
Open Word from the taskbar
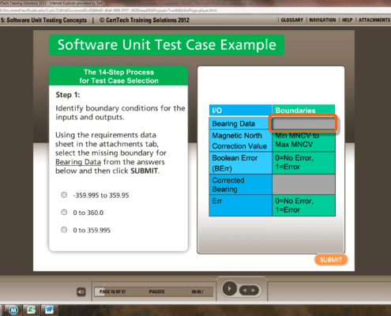[x=49, y=310]
